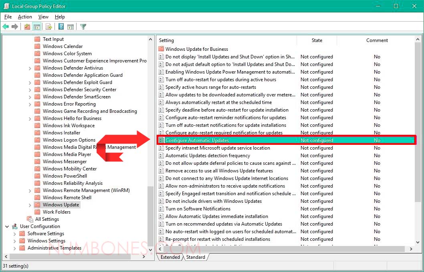Open the parent folder icon in the toolbar
The width and height of the screenshot is (424, 272).
click(x=27, y=26)
